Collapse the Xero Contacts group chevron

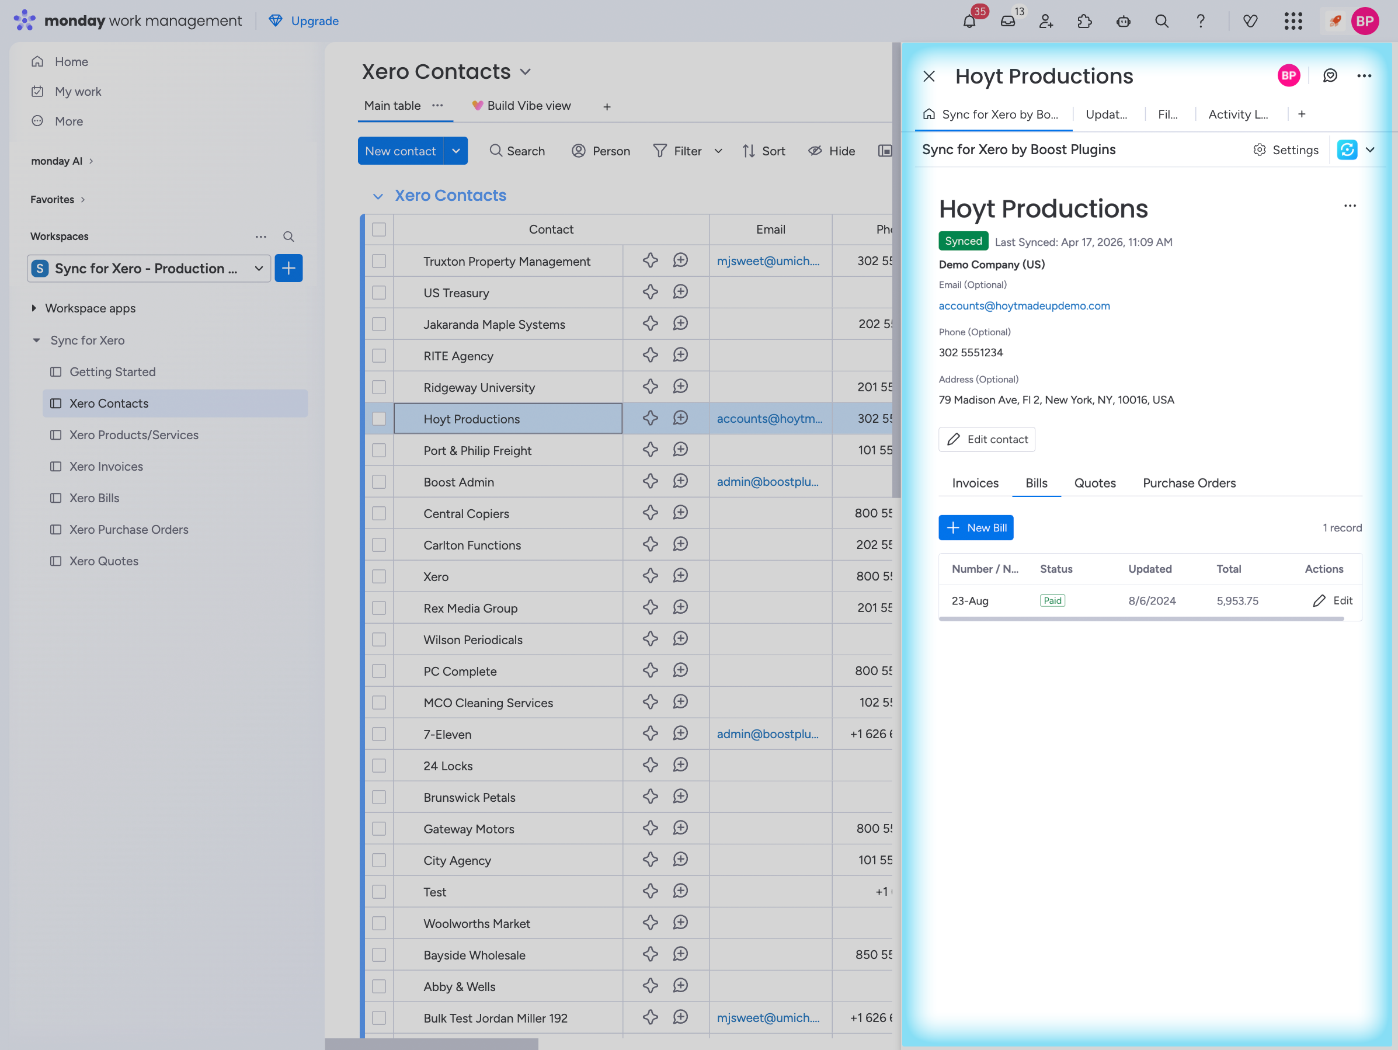click(x=378, y=196)
